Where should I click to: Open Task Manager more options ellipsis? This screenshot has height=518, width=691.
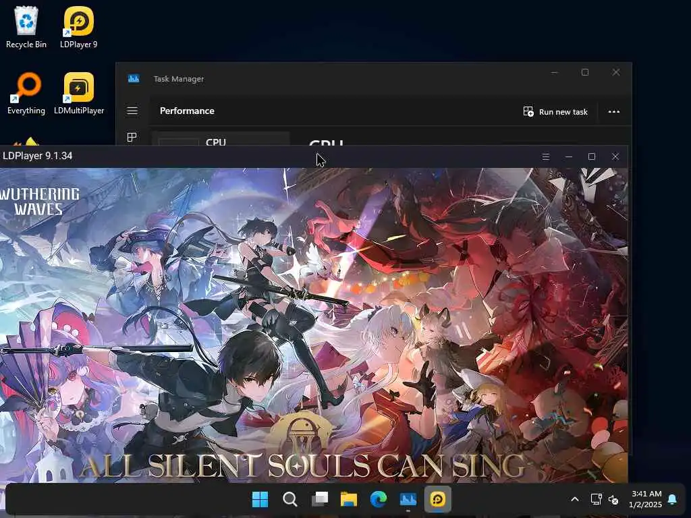coord(614,111)
